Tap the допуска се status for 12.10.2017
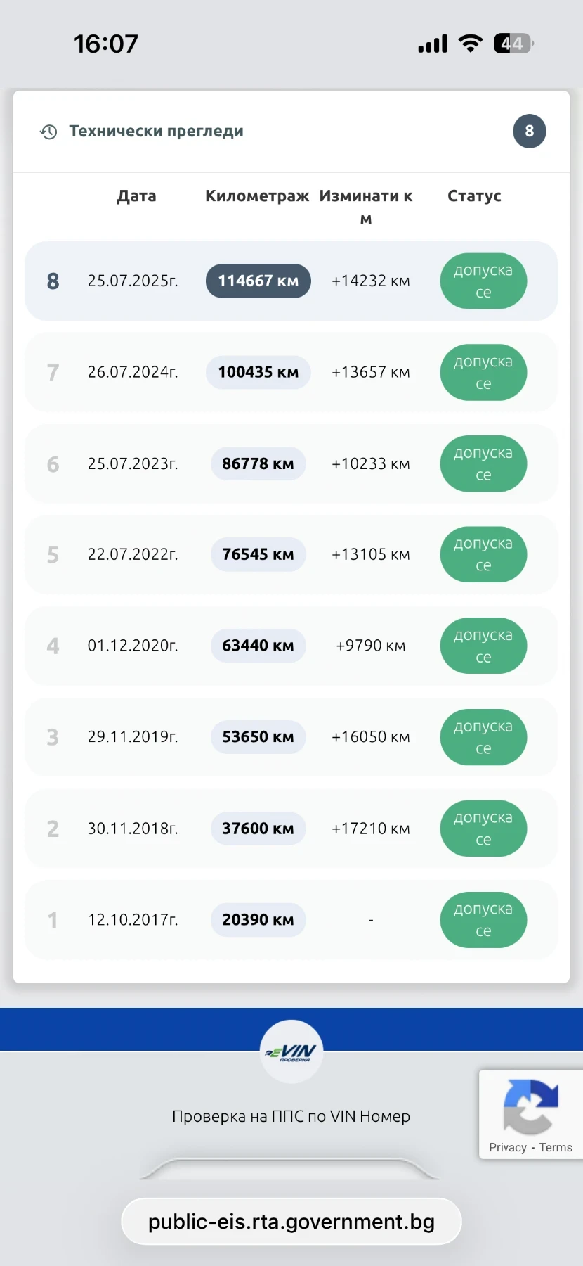This screenshot has width=583, height=1266. 483,919
